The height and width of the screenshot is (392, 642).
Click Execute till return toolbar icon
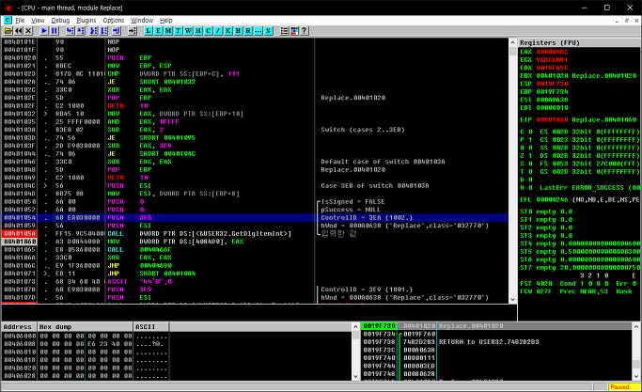pos(117,31)
